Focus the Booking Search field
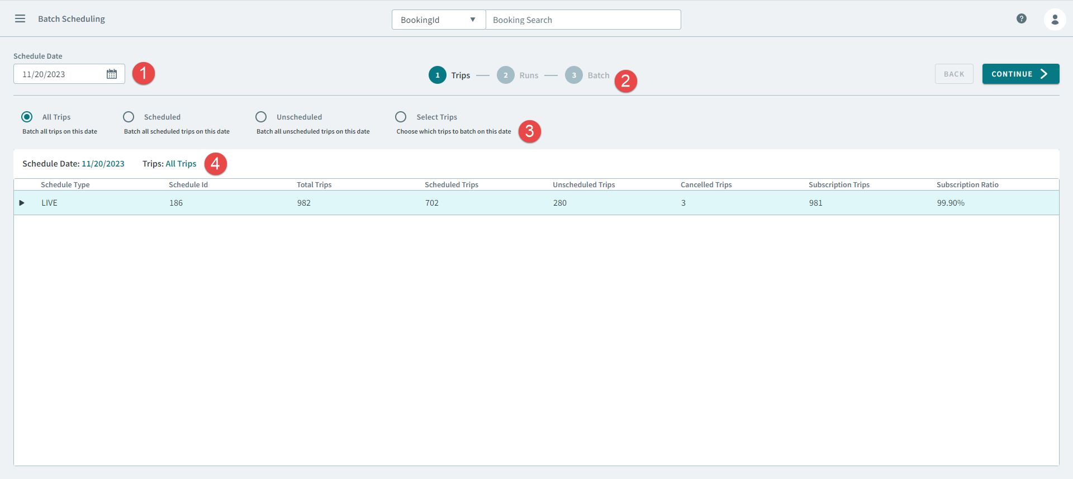 pos(583,20)
